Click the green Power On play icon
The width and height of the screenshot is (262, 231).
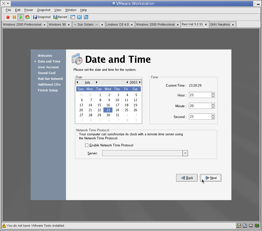tap(21, 17)
